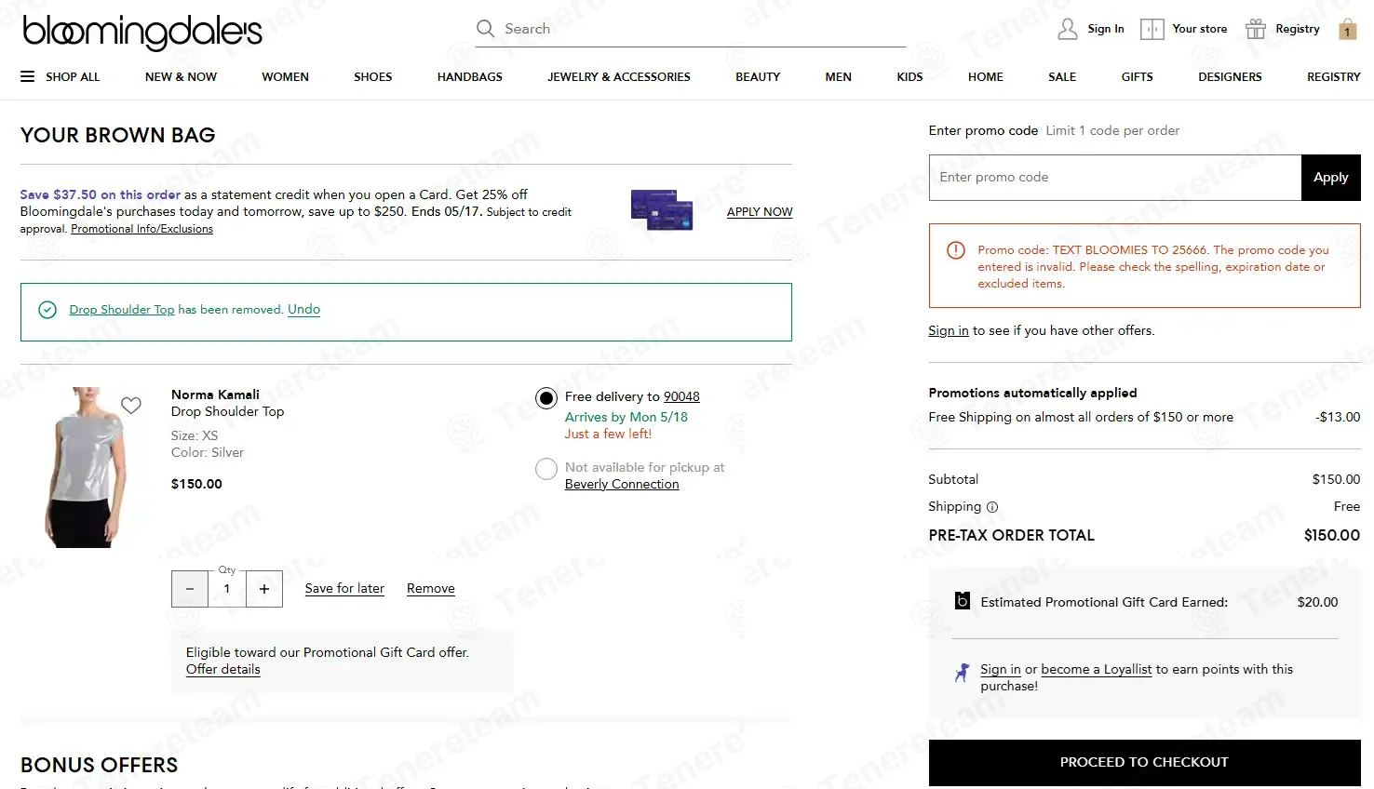Click the $150.00 item price

coord(196,484)
